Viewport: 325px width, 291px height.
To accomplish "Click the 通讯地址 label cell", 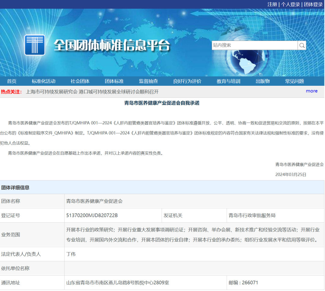I will point(32,283).
